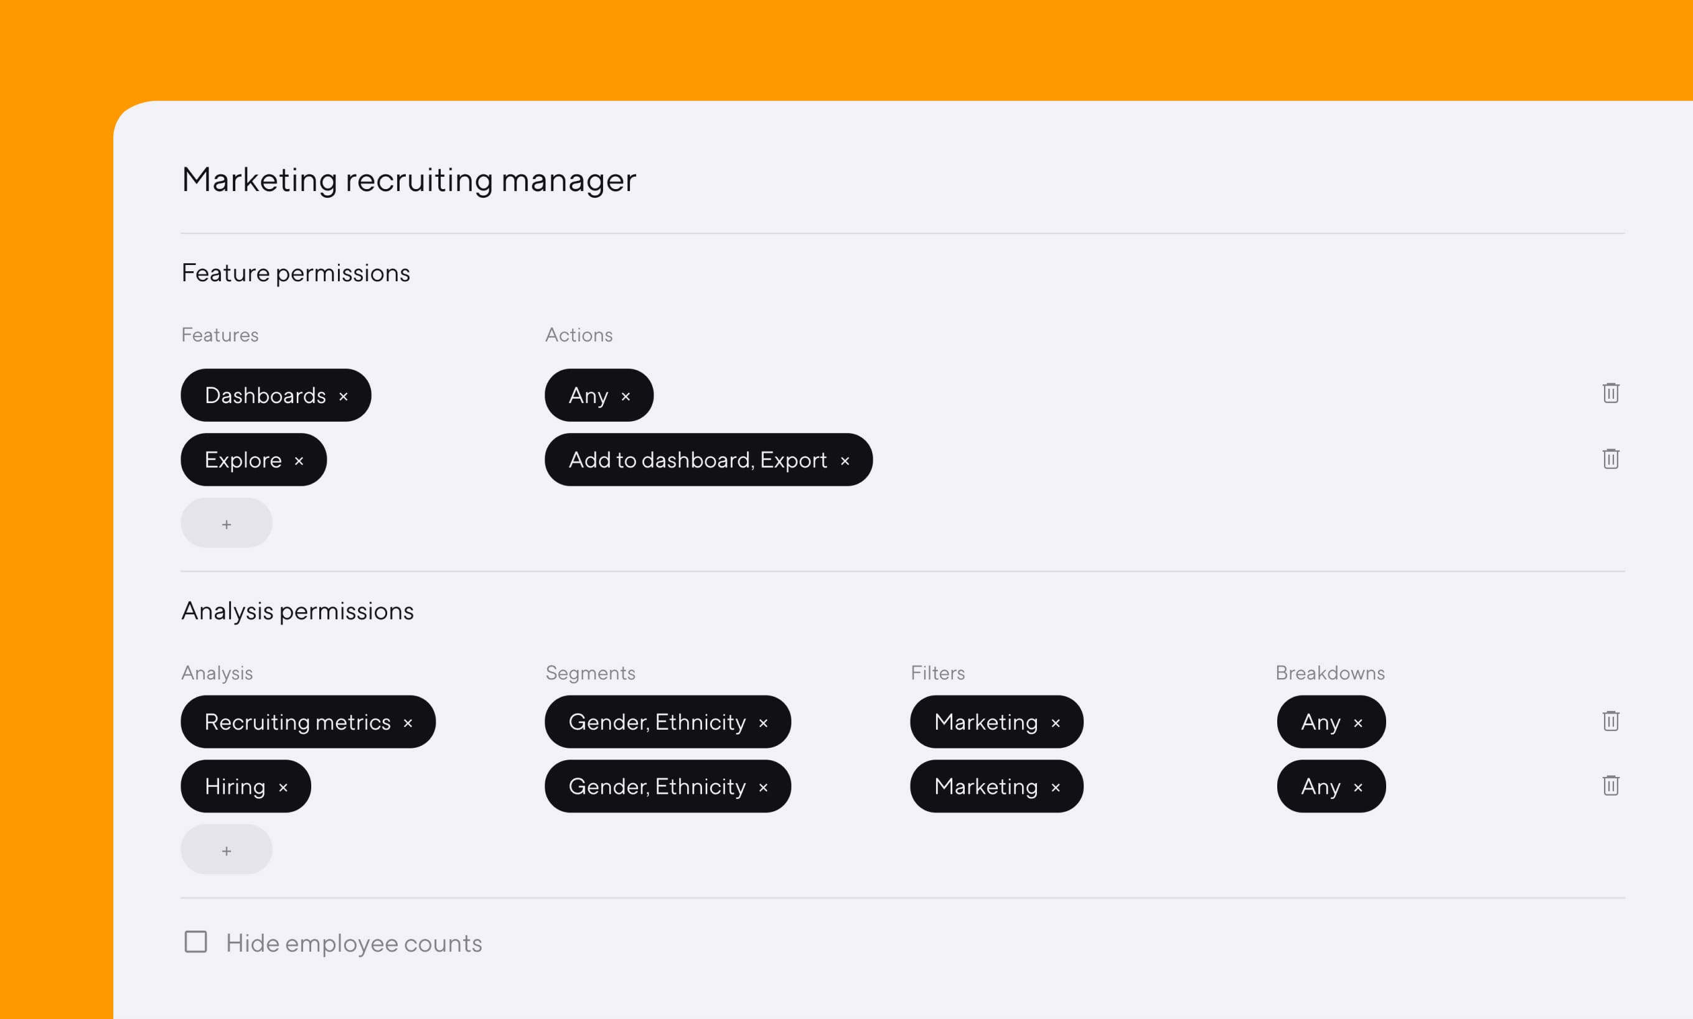Remove the Marketing filter from the Hiring row
The image size is (1693, 1019).
(x=1056, y=787)
